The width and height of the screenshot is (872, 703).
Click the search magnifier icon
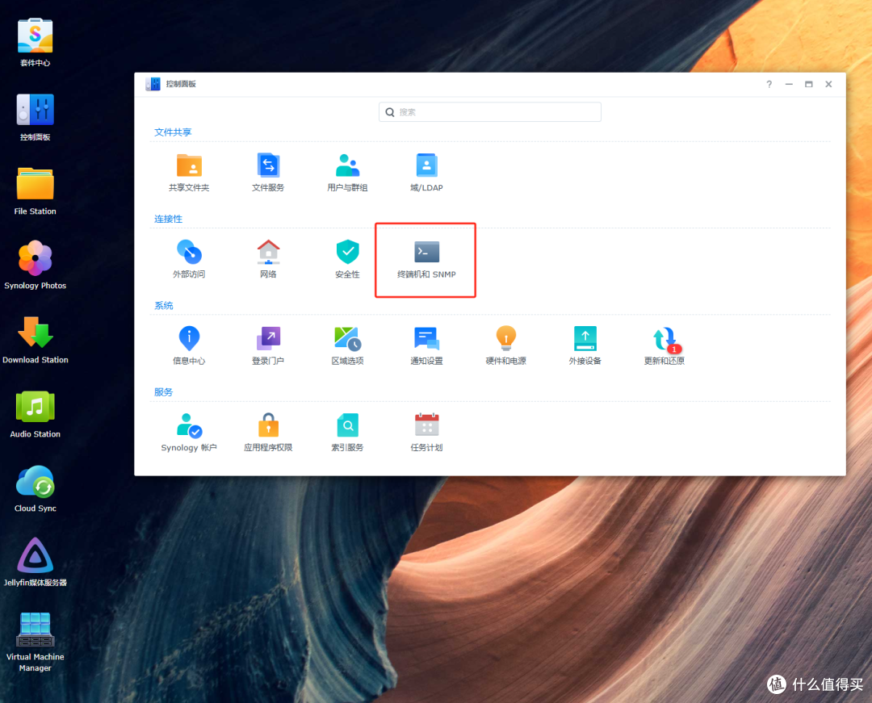pyautogui.click(x=390, y=112)
